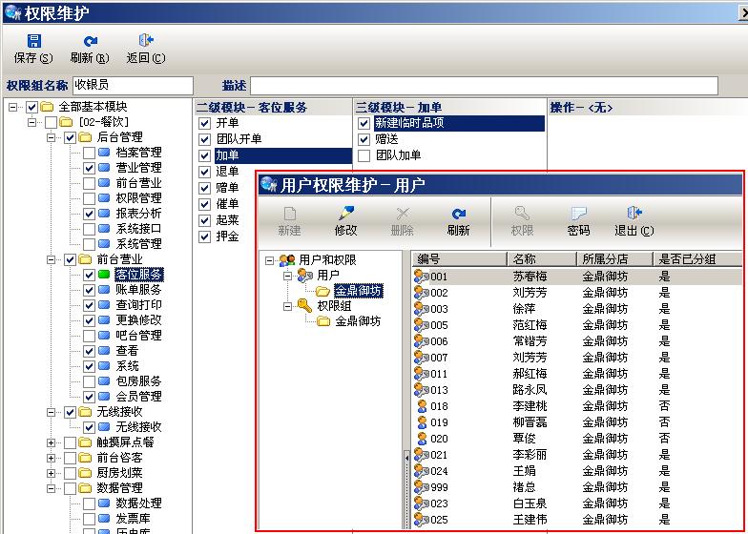
Task: Uncheck the 赠送 checkbox
Action: [x=364, y=139]
